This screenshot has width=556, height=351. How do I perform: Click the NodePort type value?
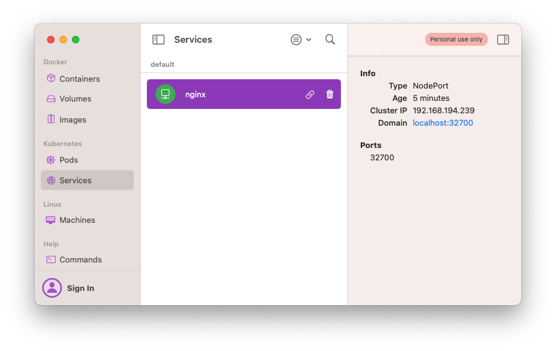click(x=430, y=85)
